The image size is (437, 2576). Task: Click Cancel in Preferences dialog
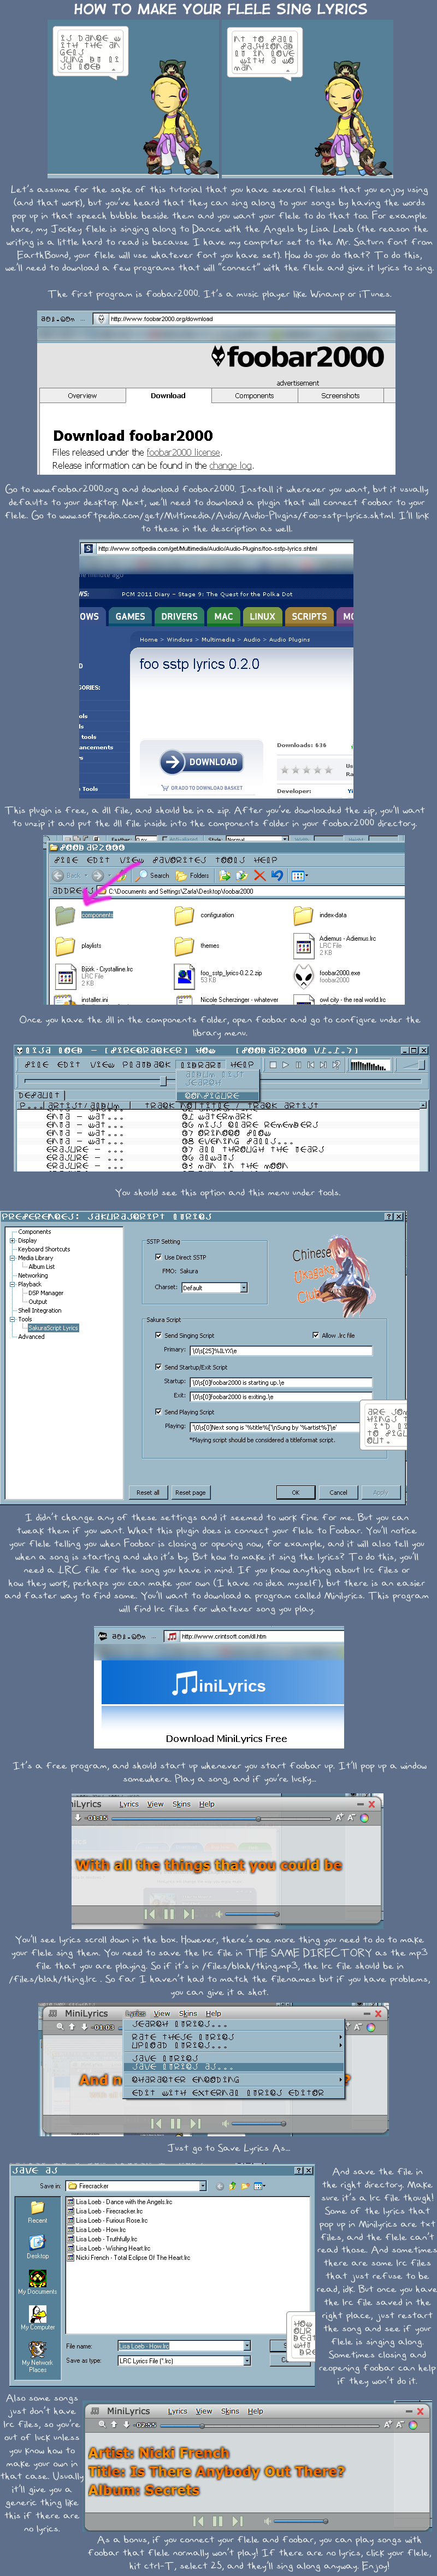point(338,1492)
